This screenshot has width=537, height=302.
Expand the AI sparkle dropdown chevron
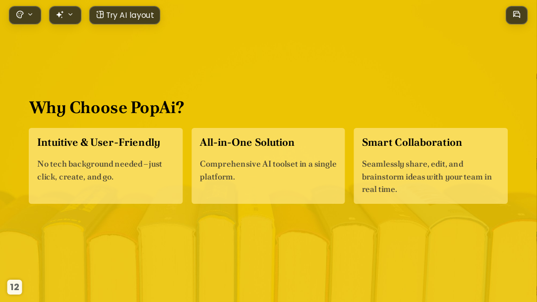70,14
